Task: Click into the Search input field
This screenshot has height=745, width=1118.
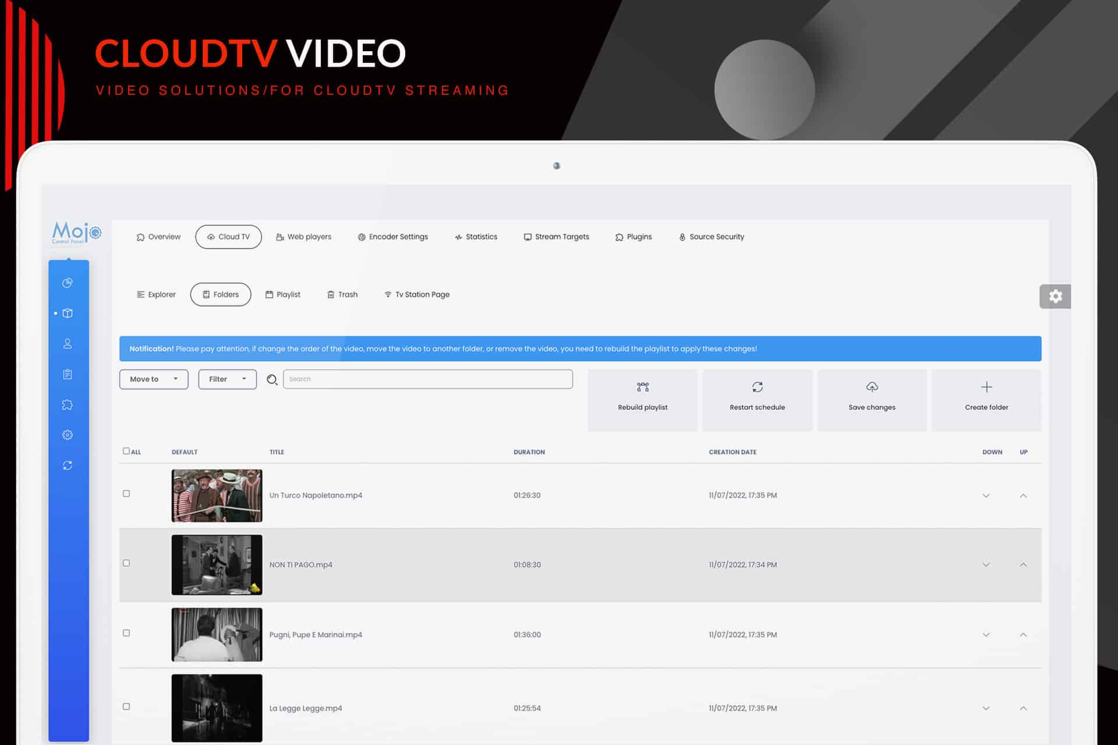Action: tap(428, 379)
